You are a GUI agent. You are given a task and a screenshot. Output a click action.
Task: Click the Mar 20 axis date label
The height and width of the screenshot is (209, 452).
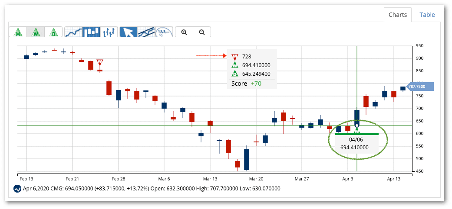tap(256, 179)
